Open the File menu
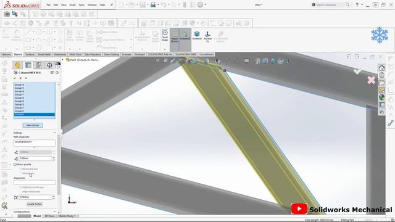Viewport: 395px width, 222px height. [48, 5]
